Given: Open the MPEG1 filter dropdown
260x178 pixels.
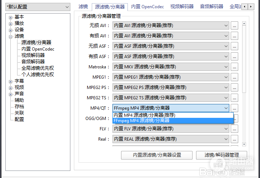Looking at the screenshot, I should coord(171,77).
